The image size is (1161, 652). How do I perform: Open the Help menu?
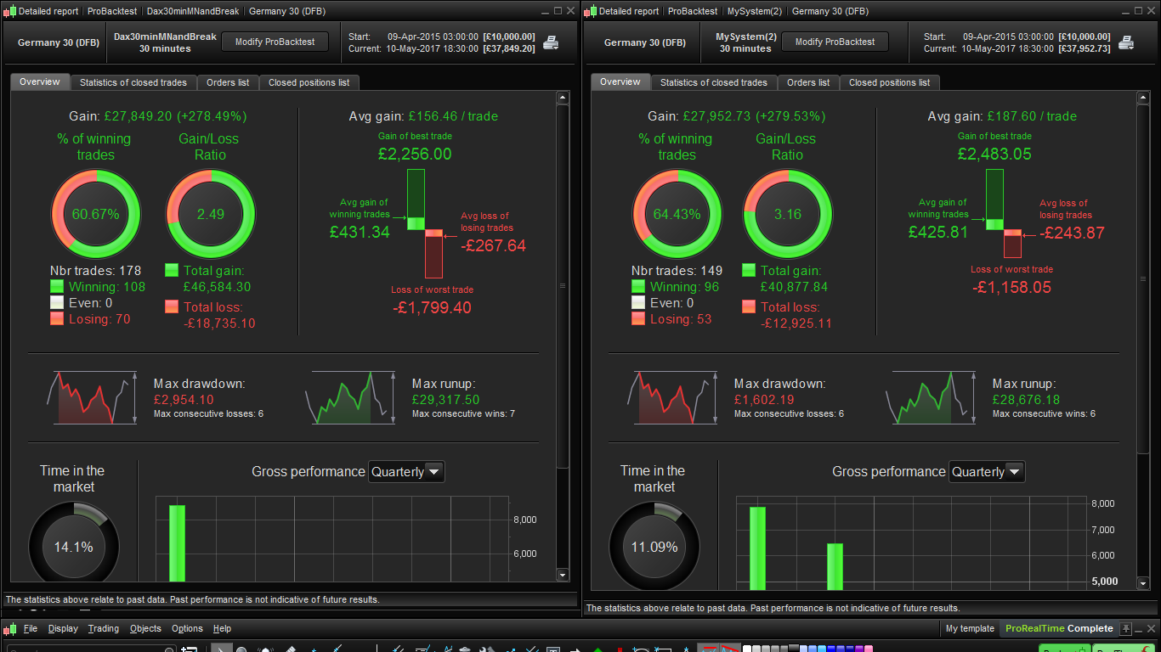222,629
